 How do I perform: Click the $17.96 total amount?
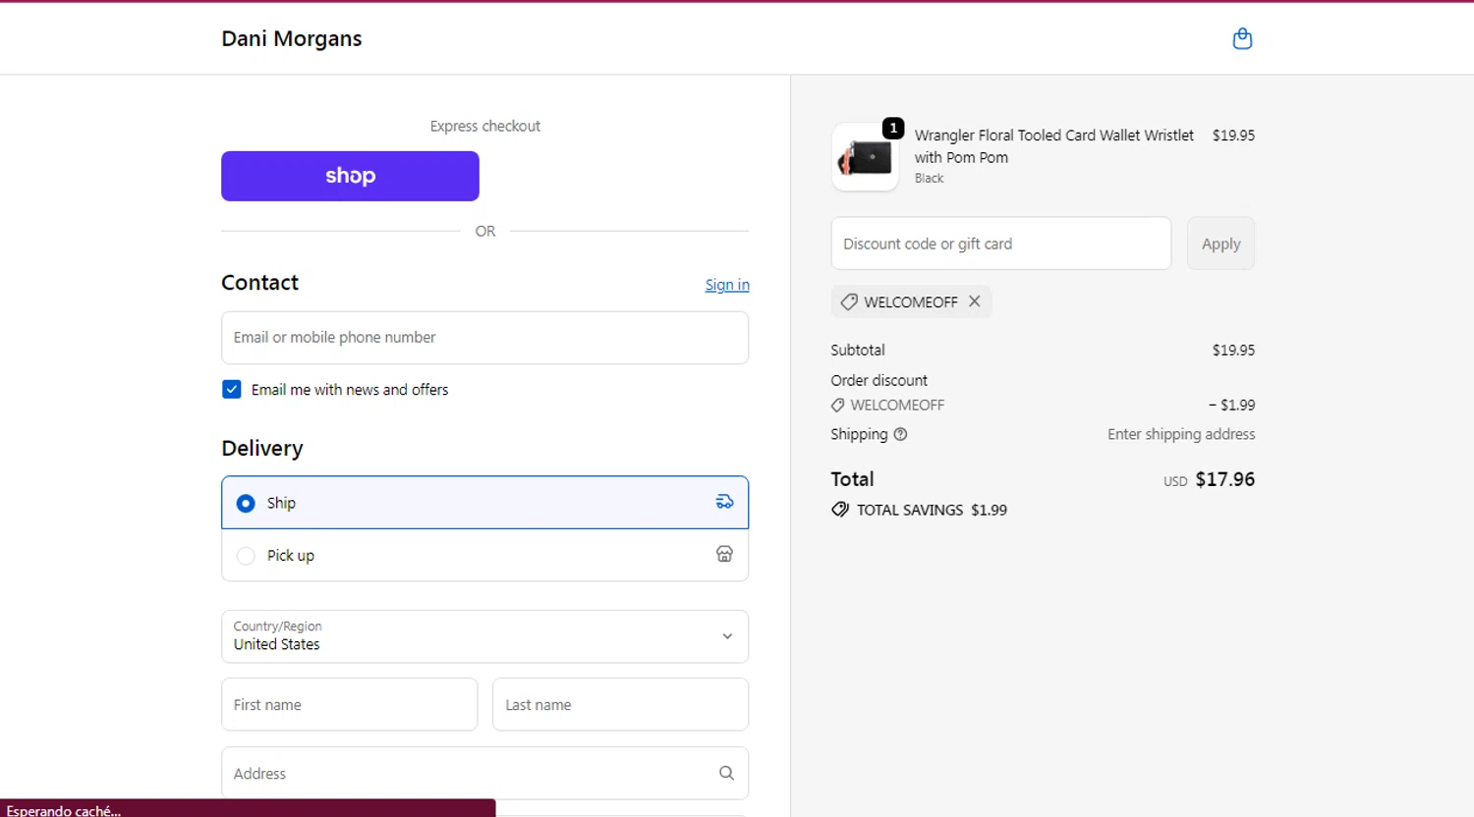click(1224, 479)
